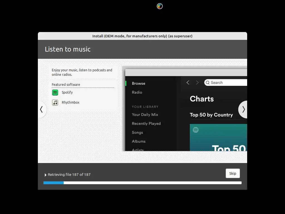Click Albums in the slideshow sidebar

[x=139, y=141]
